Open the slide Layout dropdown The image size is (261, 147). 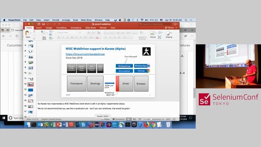pos(51,31)
